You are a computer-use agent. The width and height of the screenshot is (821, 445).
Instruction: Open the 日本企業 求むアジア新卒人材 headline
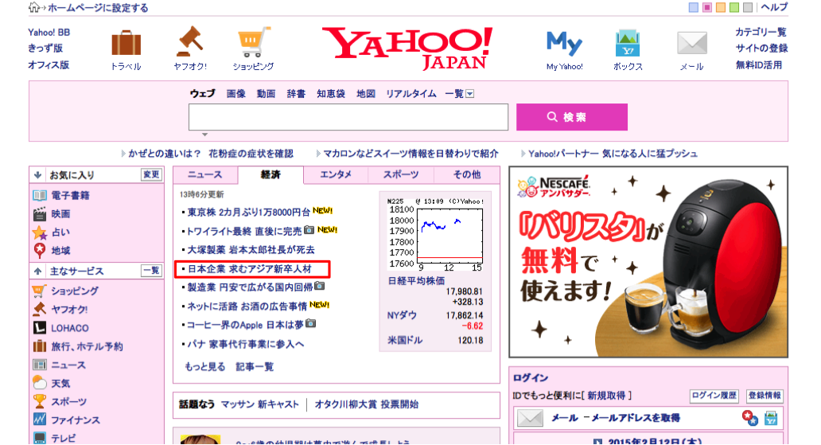coord(251,269)
